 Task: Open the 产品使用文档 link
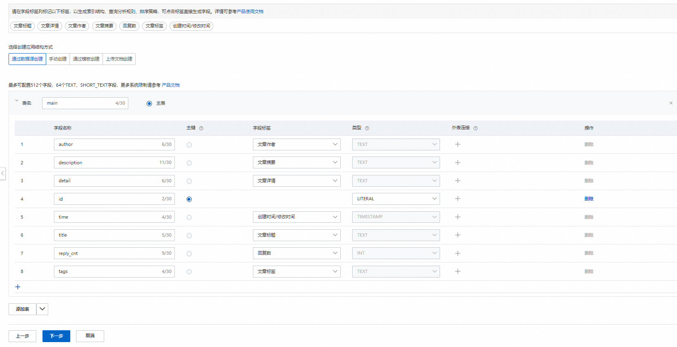[x=250, y=11]
